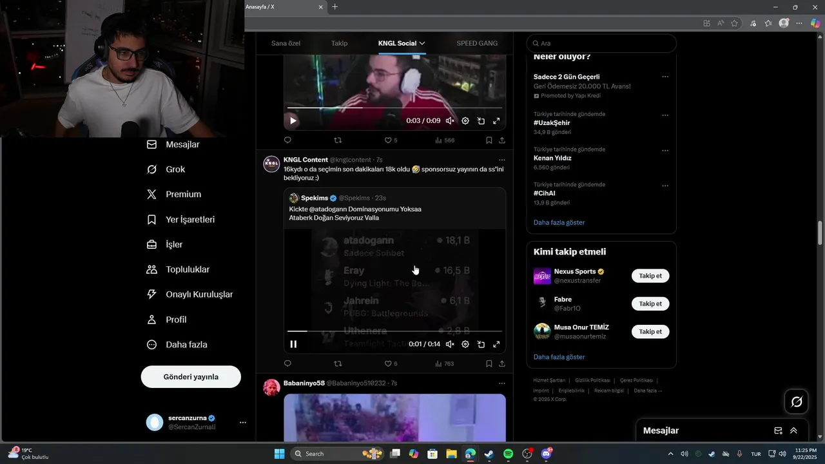Open Discord from the taskbar
The image size is (825, 464).
[547, 454]
